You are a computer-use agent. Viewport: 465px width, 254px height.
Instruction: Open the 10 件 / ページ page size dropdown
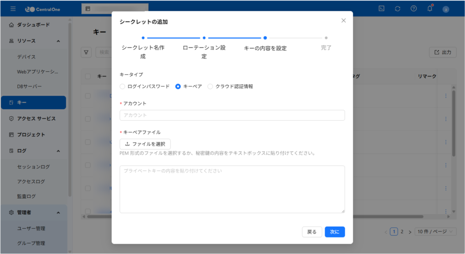coord(435,232)
